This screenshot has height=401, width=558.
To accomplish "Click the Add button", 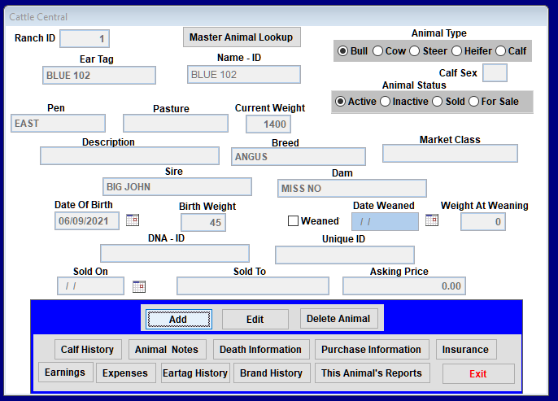I will pyautogui.click(x=179, y=319).
